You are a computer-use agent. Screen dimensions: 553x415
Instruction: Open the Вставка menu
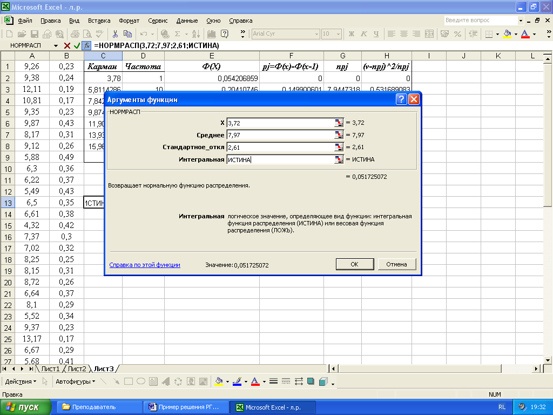tap(99, 21)
